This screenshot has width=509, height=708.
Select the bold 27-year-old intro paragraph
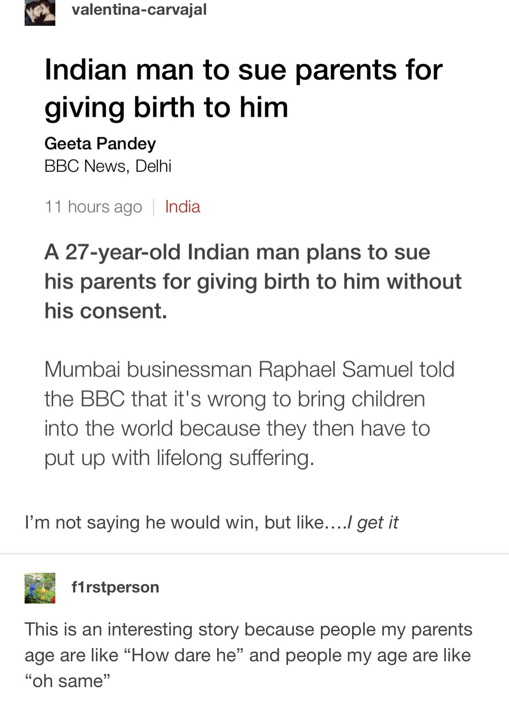click(253, 281)
